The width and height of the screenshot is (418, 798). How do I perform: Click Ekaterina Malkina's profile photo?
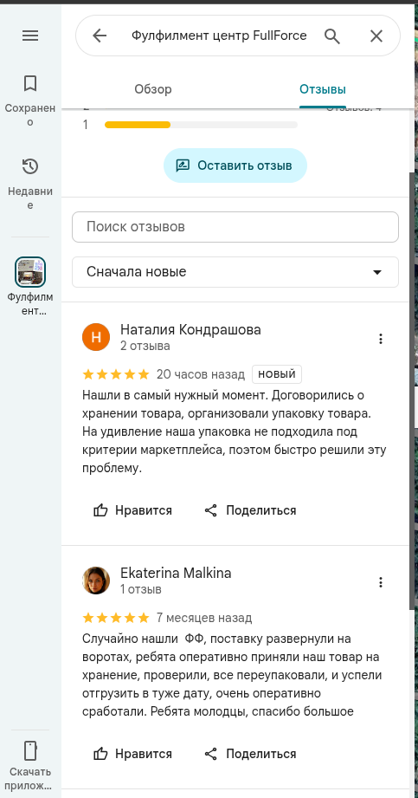[96, 581]
